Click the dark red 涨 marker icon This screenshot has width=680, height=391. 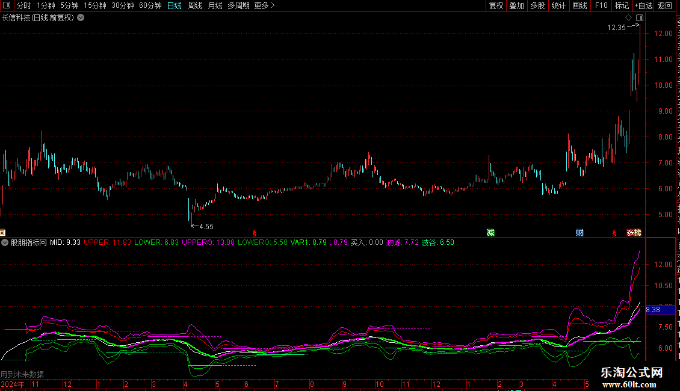tap(630, 233)
